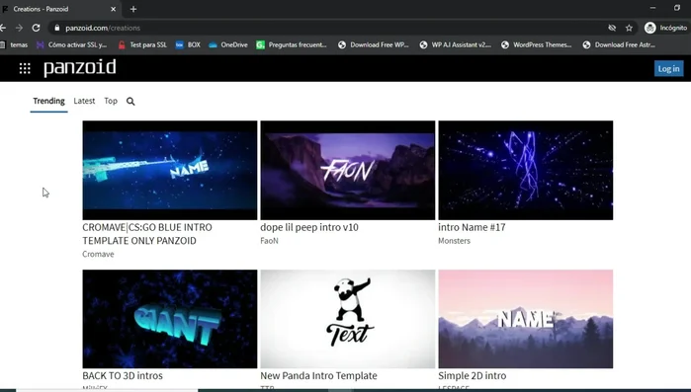
Task: Open CROMAVE CS:GO BLUE INTRO title link
Action: coord(147,234)
